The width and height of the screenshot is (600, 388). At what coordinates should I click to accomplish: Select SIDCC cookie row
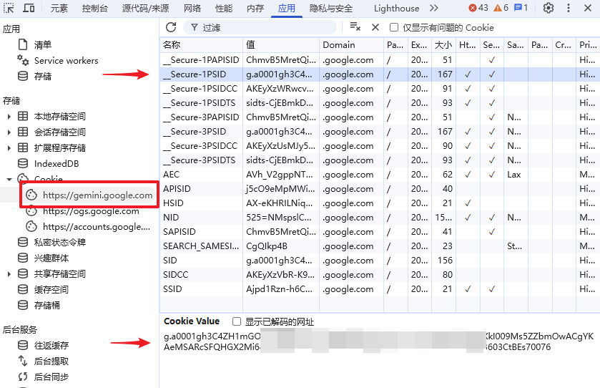pyautogui.click(x=380, y=275)
